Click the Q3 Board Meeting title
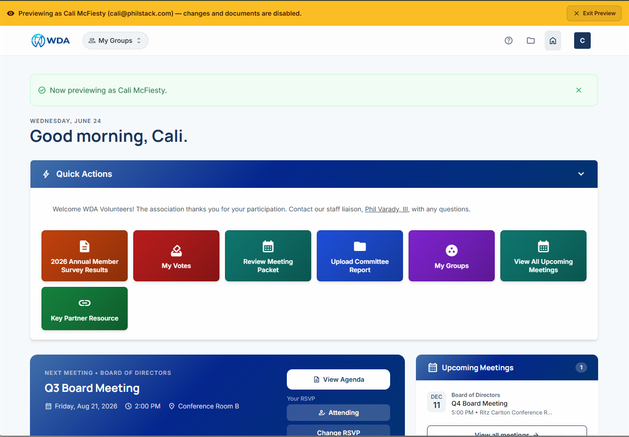 92,388
